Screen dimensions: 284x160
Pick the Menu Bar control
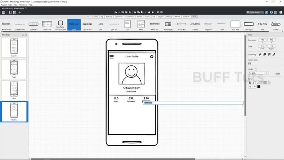(x=155, y=25)
